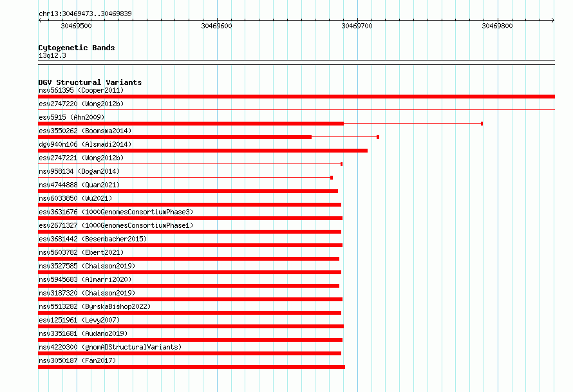
Task: Click nsv5603782 (Ebert2021) label
Action: [x=81, y=252]
